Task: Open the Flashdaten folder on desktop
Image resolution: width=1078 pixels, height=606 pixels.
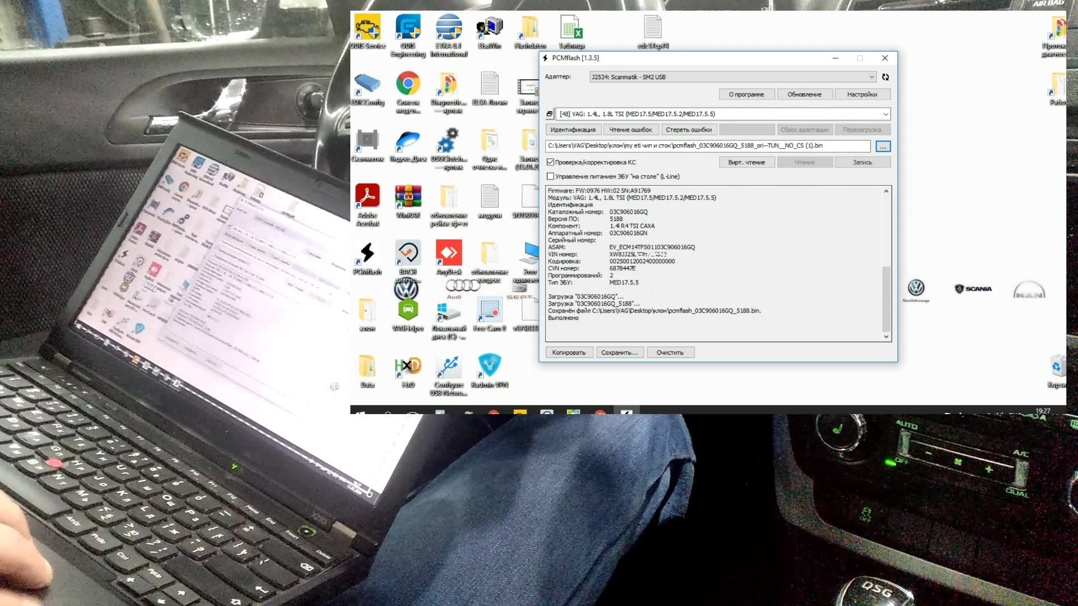Action: point(530,31)
